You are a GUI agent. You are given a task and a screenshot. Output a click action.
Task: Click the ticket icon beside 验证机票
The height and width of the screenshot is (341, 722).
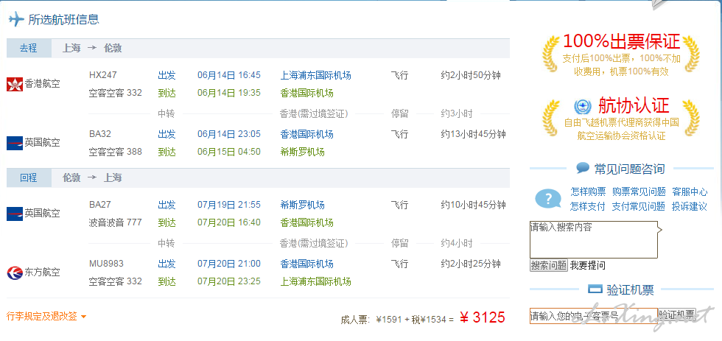point(595,289)
